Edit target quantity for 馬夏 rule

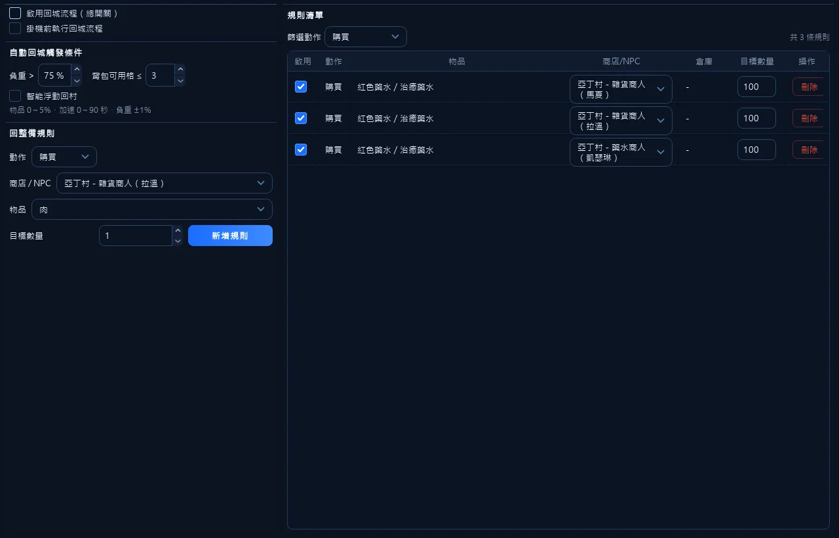pyautogui.click(x=756, y=87)
